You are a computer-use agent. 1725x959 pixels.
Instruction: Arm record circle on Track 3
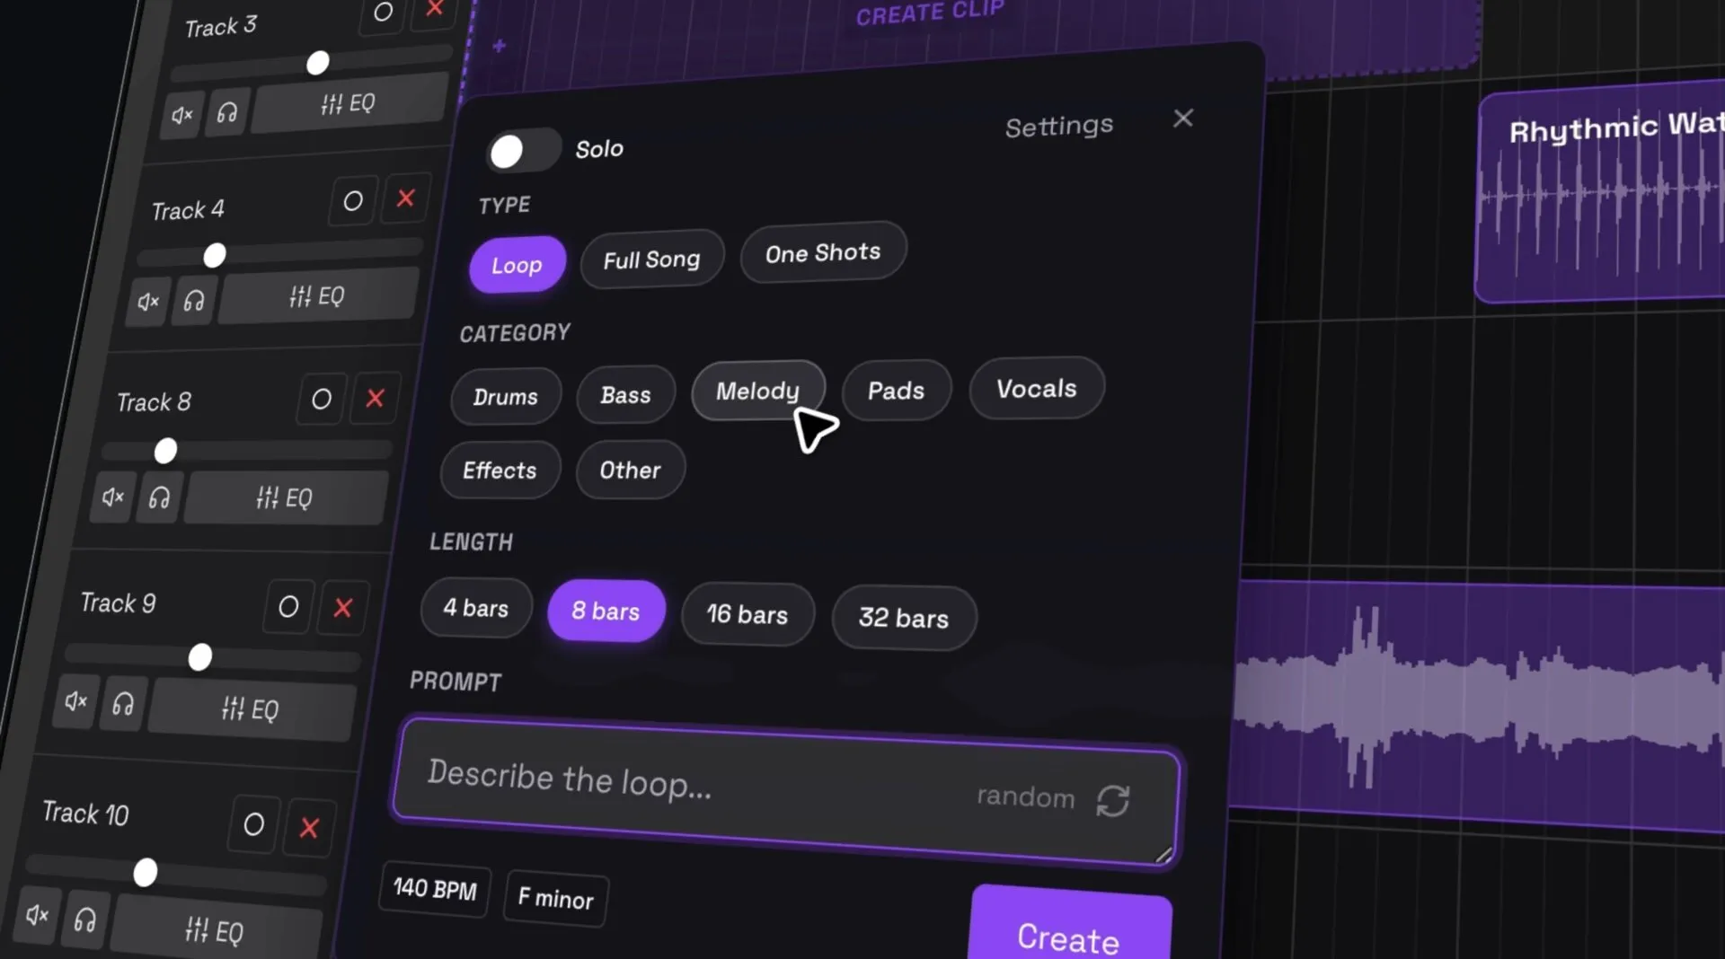[383, 13]
